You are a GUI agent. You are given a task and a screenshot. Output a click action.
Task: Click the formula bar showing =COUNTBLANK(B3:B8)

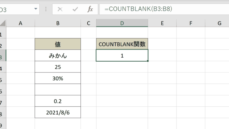pyautogui.click(x=164, y=9)
